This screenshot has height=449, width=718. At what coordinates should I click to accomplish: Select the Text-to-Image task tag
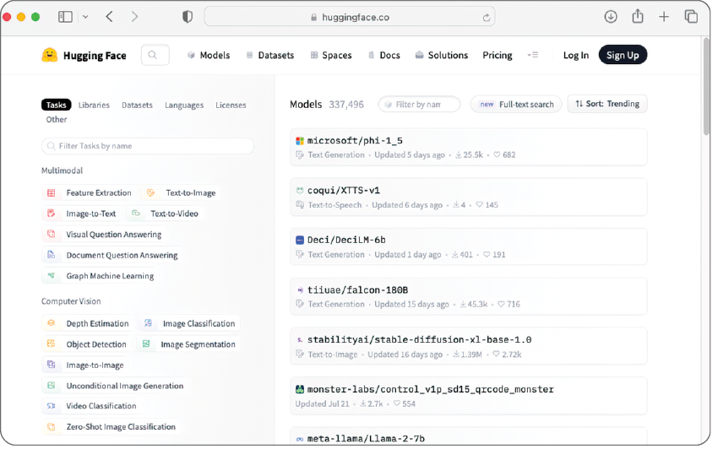(x=181, y=192)
